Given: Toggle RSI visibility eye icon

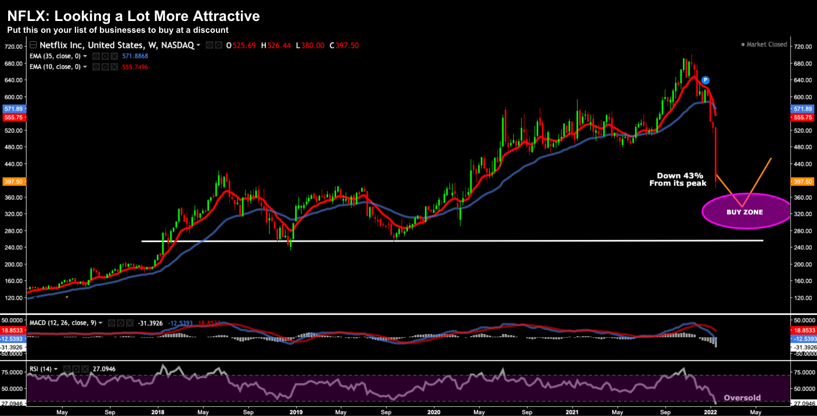Looking at the screenshot, I should [x=67, y=369].
